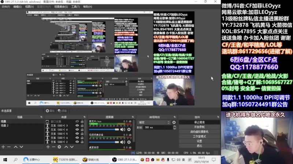Screen dimensions: 293x164
Task: Open the 文件(F) menu
Action: point(5,7)
